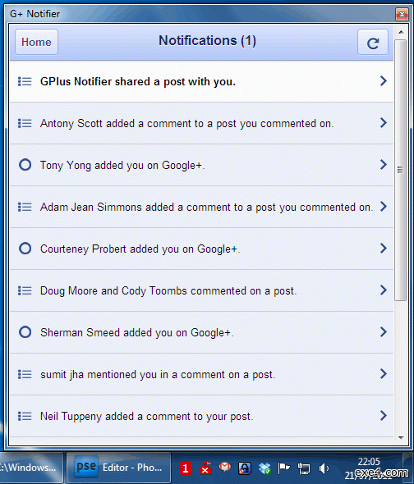Click the red notifier tray icon showing 1
The height and width of the screenshot is (484, 414).
pos(186,468)
